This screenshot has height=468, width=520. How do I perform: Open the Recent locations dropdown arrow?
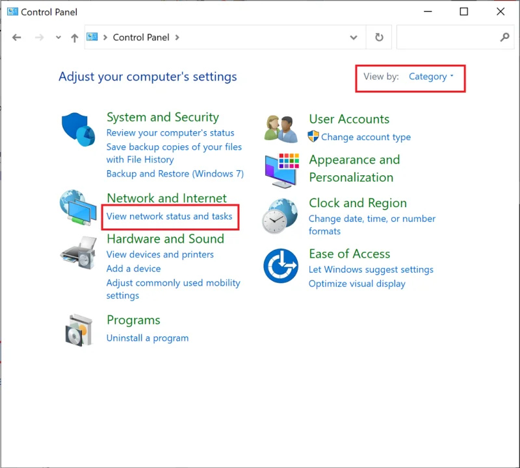(58, 38)
